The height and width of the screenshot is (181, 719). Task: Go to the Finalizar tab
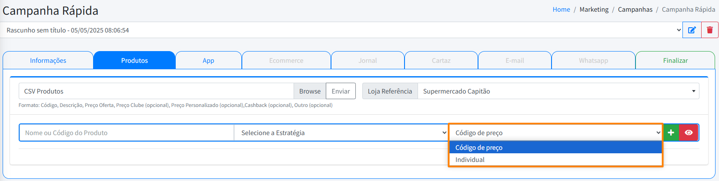click(675, 61)
